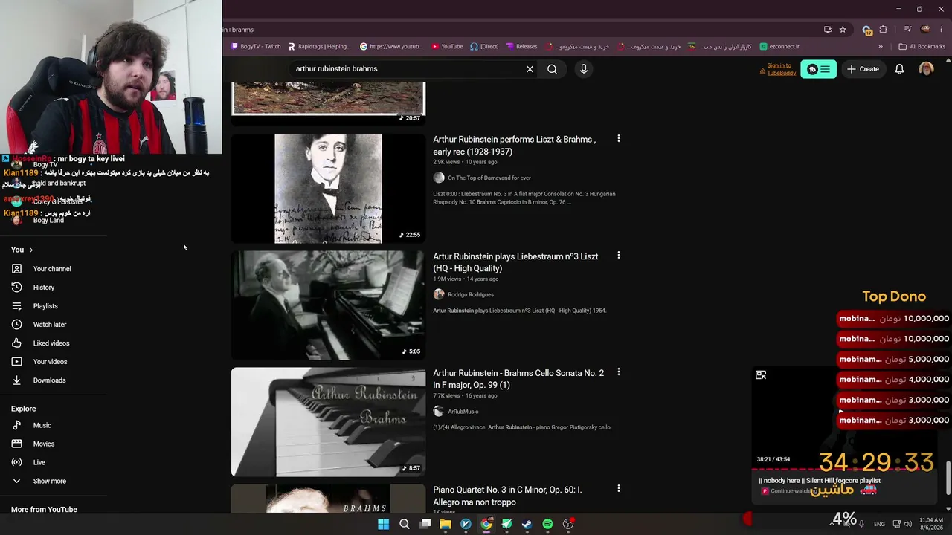Screen dimensions: 952x535
Task: Click the taskbar volume speaker icon
Action: tap(908, 524)
